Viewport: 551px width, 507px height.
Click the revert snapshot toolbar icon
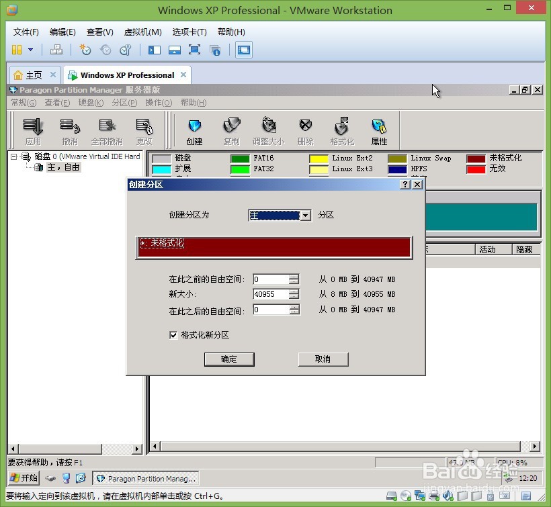[105, 50]
